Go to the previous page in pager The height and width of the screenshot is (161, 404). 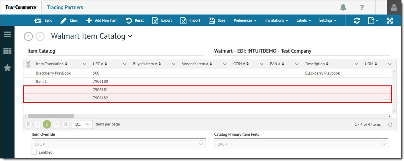[38, 124]
